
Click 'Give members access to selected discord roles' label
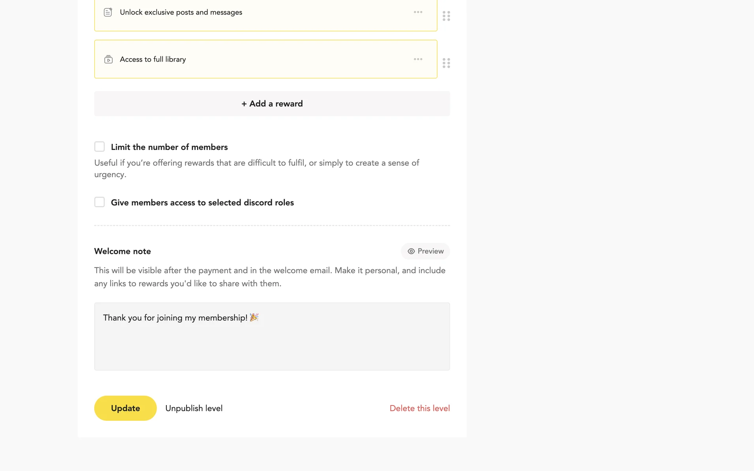pos(202,203)
